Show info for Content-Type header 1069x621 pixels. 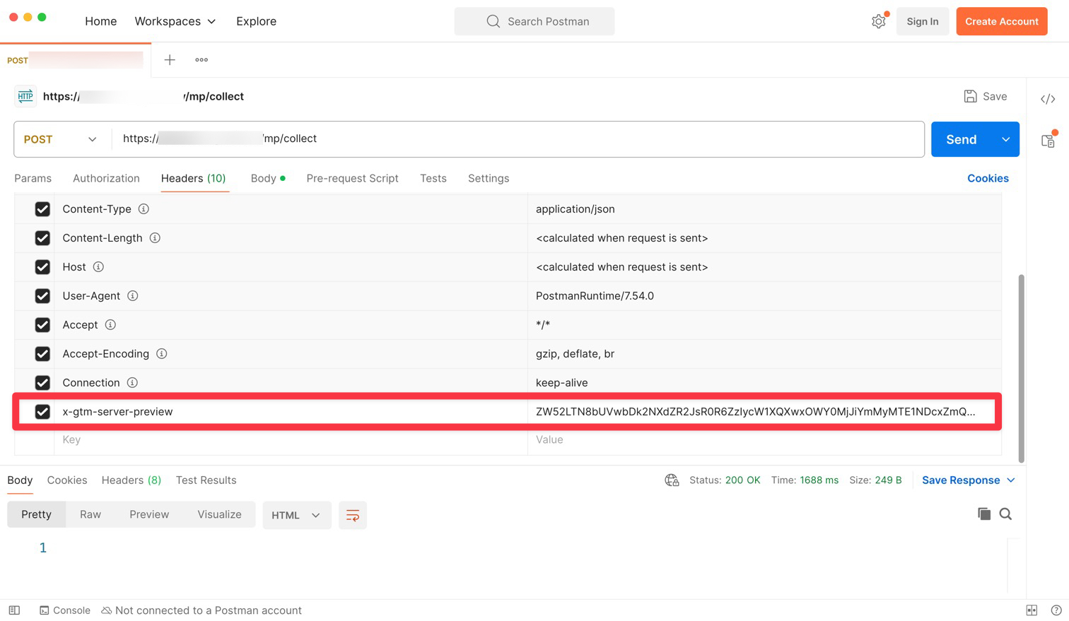point(144,209)
